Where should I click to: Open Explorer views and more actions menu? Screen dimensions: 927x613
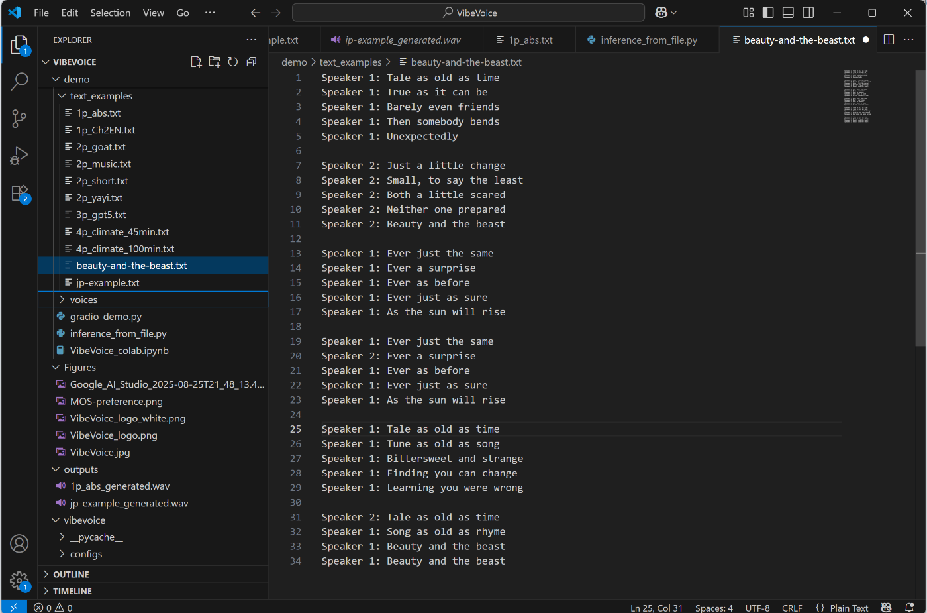pyautogui.click(x=252, y=40)
